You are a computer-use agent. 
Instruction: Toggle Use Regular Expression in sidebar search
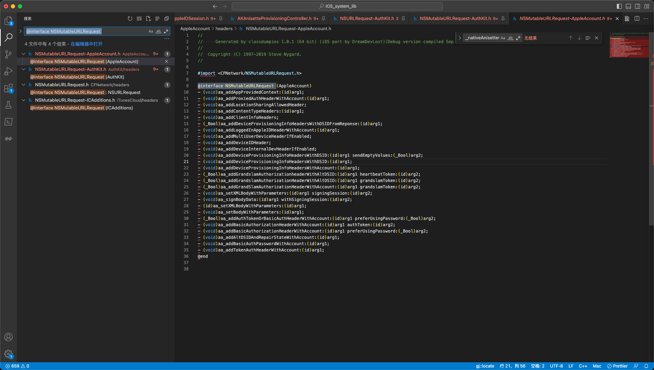coord(166,31)
